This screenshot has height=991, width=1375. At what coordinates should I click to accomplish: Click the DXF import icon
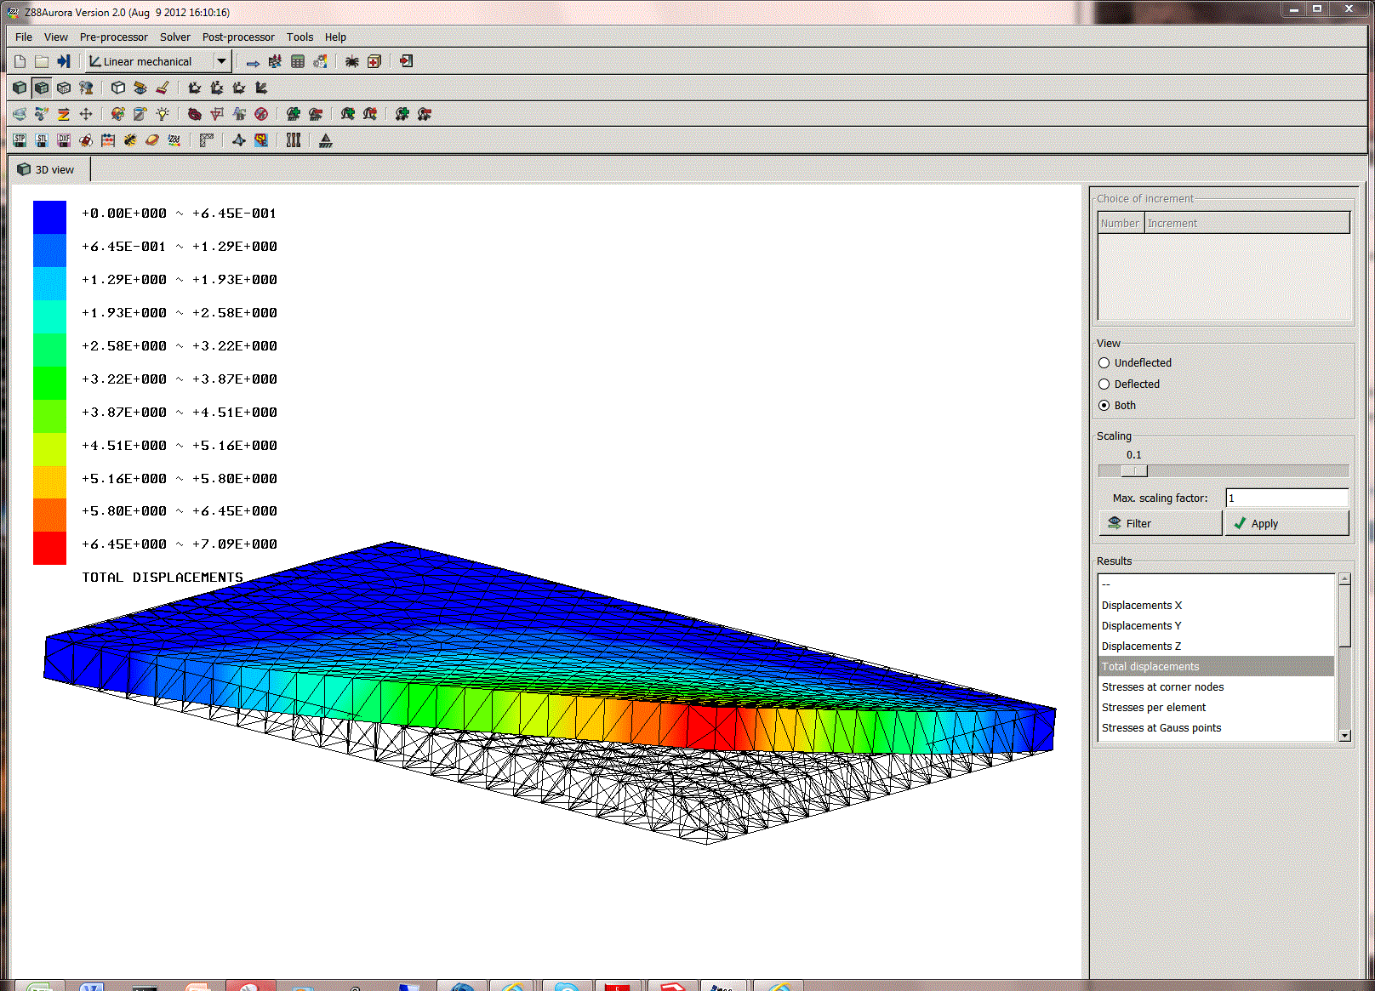[64, 140]
